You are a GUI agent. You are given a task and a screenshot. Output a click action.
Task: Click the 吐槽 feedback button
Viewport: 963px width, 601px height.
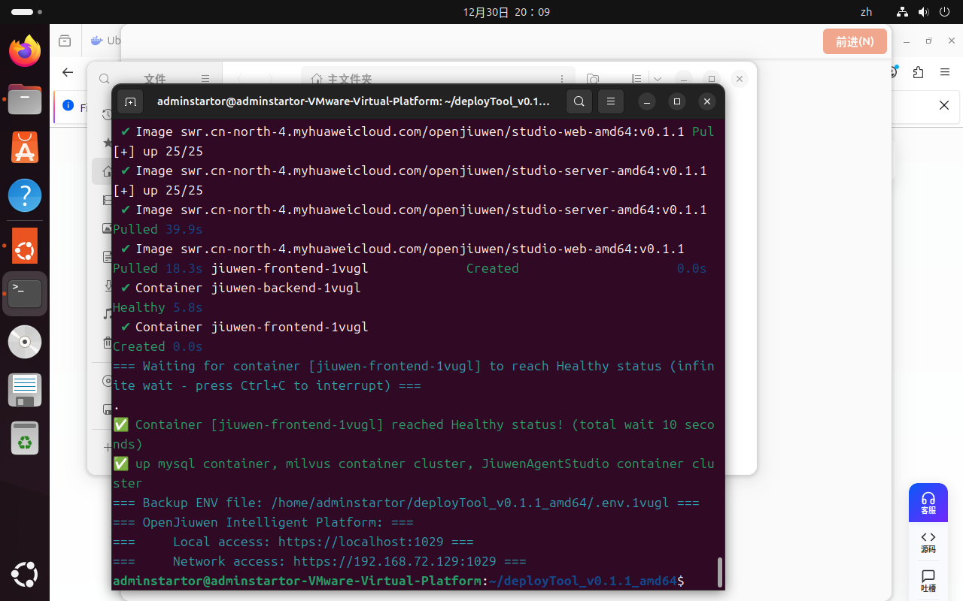(928, 581)
